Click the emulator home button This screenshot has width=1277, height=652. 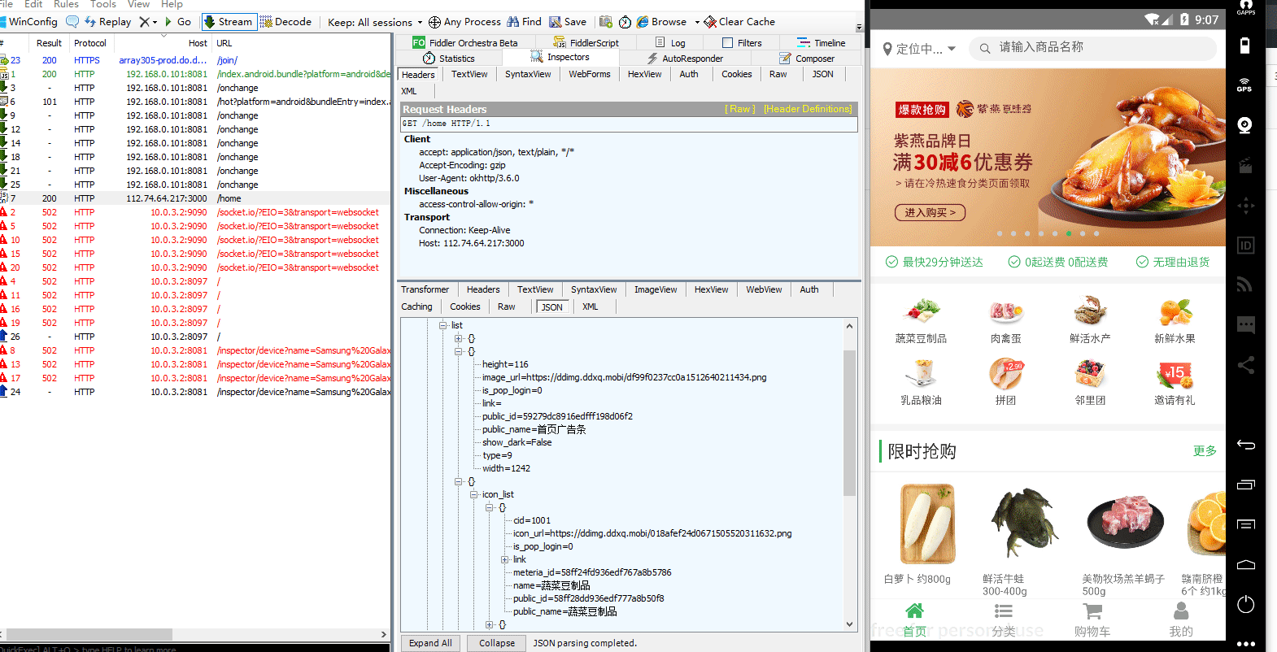click(x=1245, y=564)
